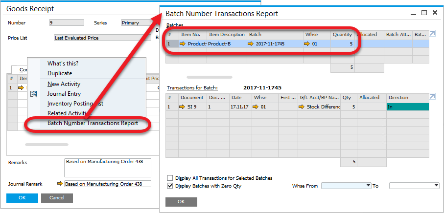Click the Doc. ... column header
The width and height of the screenshot is (444, 213).
pyautogui.click(x=218, y=98)
